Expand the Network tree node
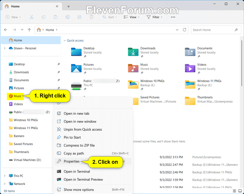 tap(5, 184)
